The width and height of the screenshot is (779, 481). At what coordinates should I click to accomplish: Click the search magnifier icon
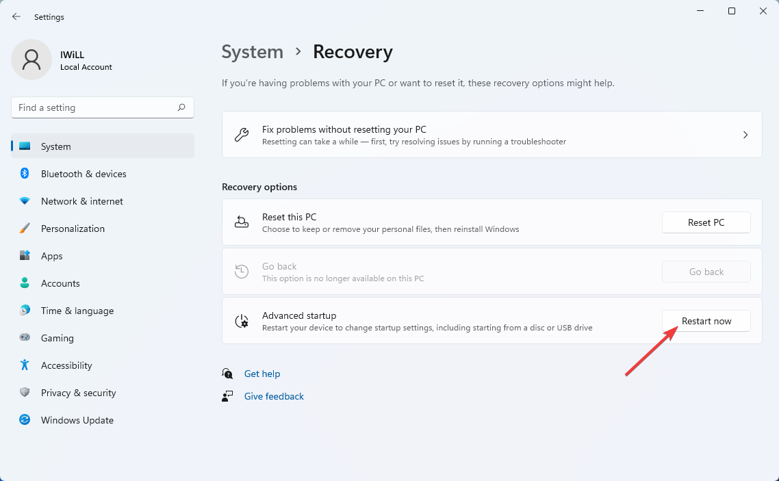[181, 107]
